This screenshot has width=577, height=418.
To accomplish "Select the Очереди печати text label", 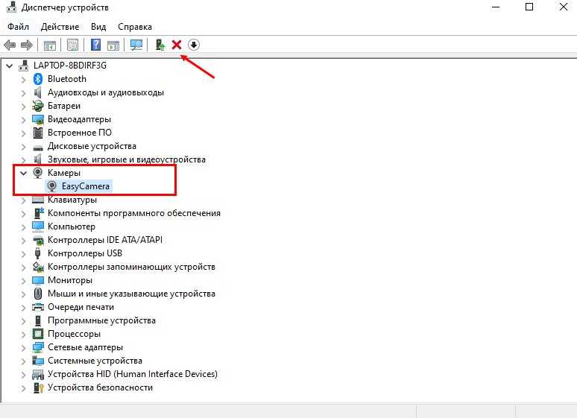I will pyautogui.click(x=81, y=307).
